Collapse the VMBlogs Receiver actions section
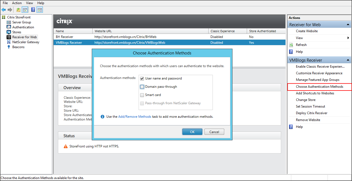Image resolution: width=352 pixels, height=181 pixels. click(348, 60)
